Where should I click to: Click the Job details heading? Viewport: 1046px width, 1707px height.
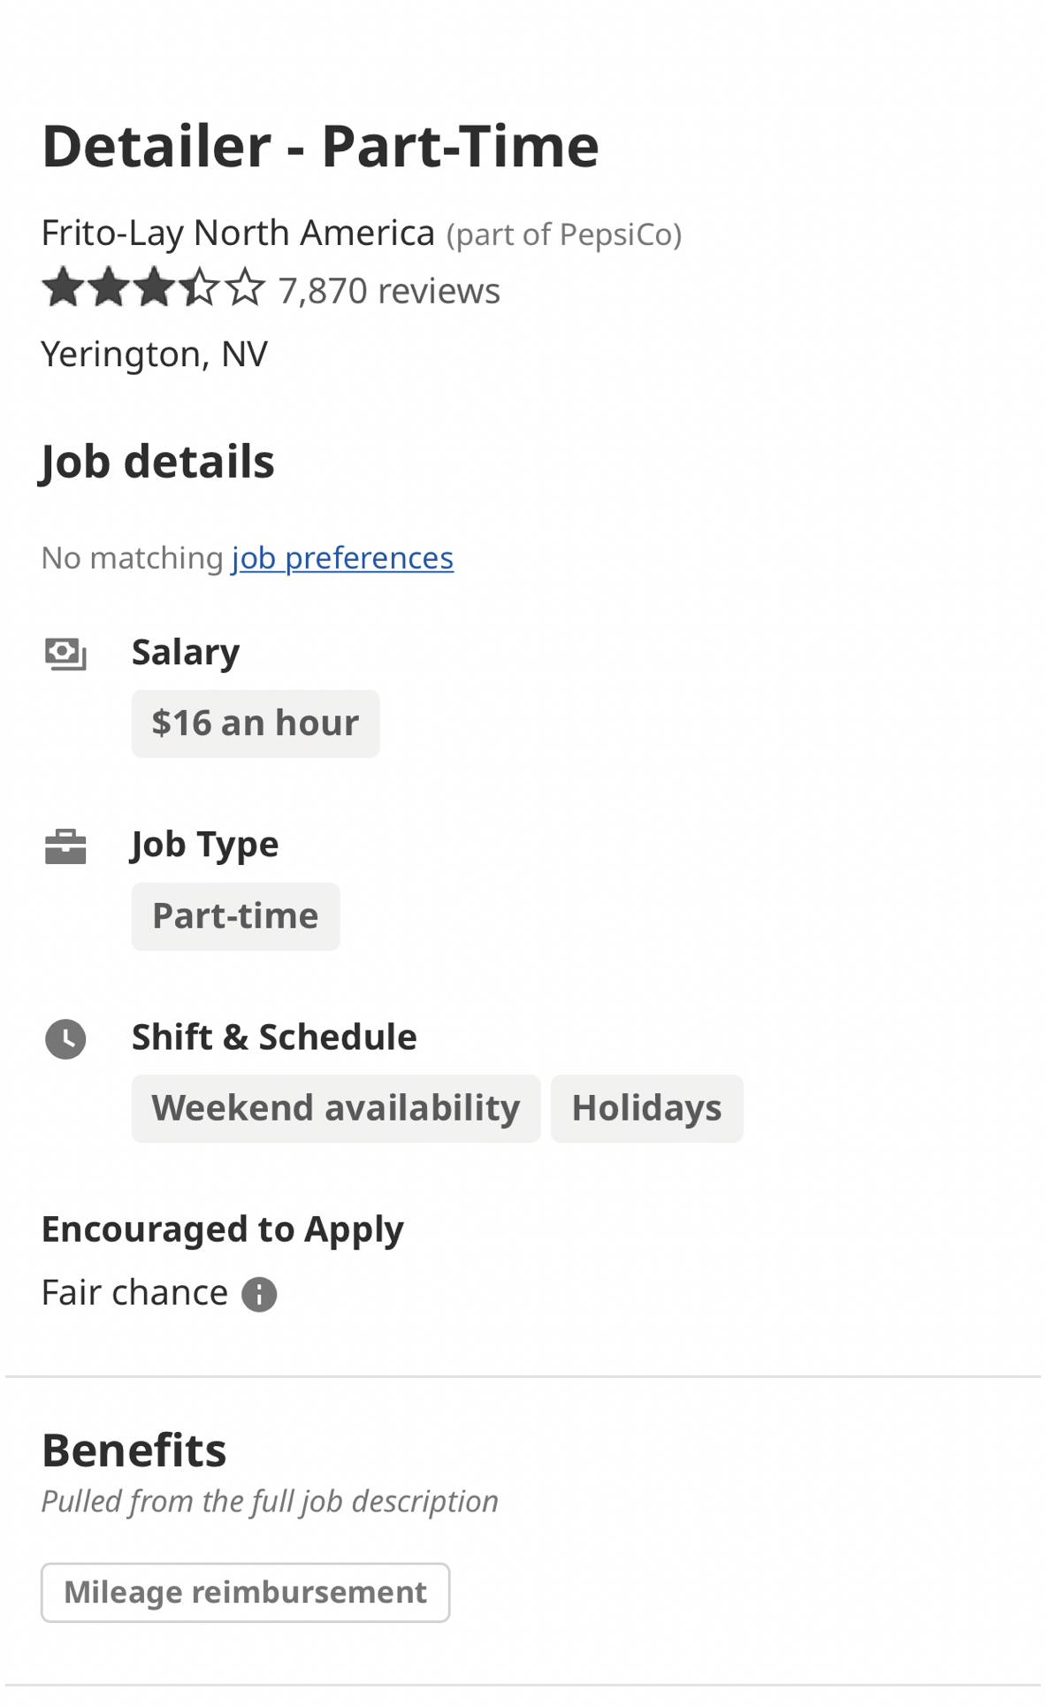coord(157,462)
